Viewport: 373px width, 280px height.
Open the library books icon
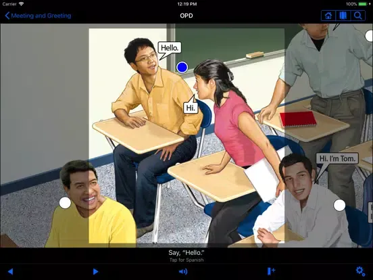[343, 16]
